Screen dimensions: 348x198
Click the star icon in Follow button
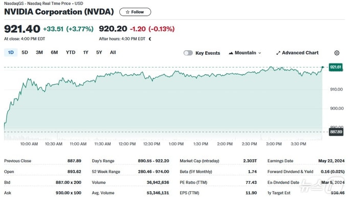(127, 12)
